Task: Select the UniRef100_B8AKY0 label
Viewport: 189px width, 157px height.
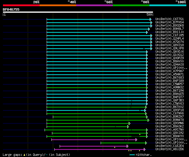Action: pyautogui.click(x=170, y=136)
